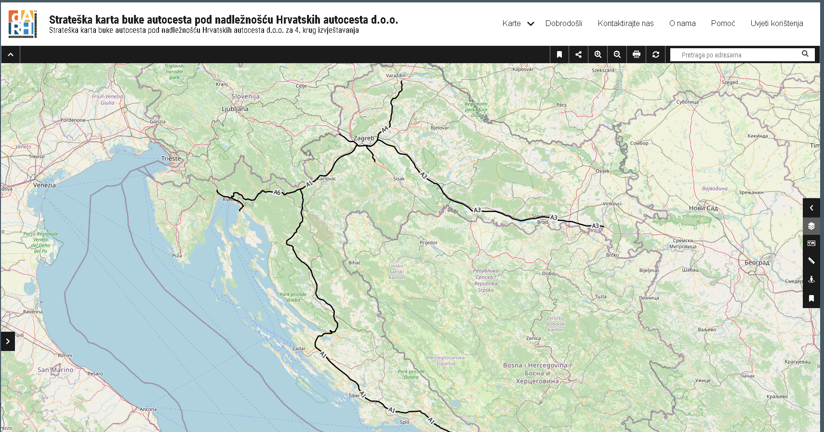Viewport: 824px width, 432px height.
Task: Open the Karte dropdown menu
Action: click(518, 23)
